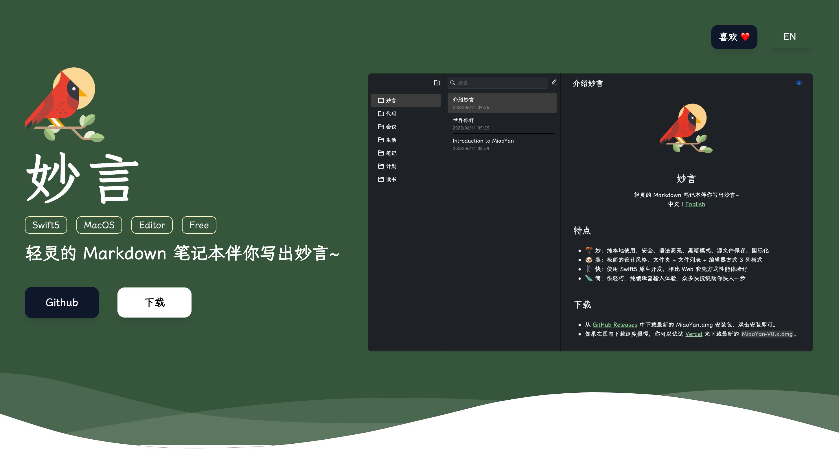Click the Github button

[62, 302]
